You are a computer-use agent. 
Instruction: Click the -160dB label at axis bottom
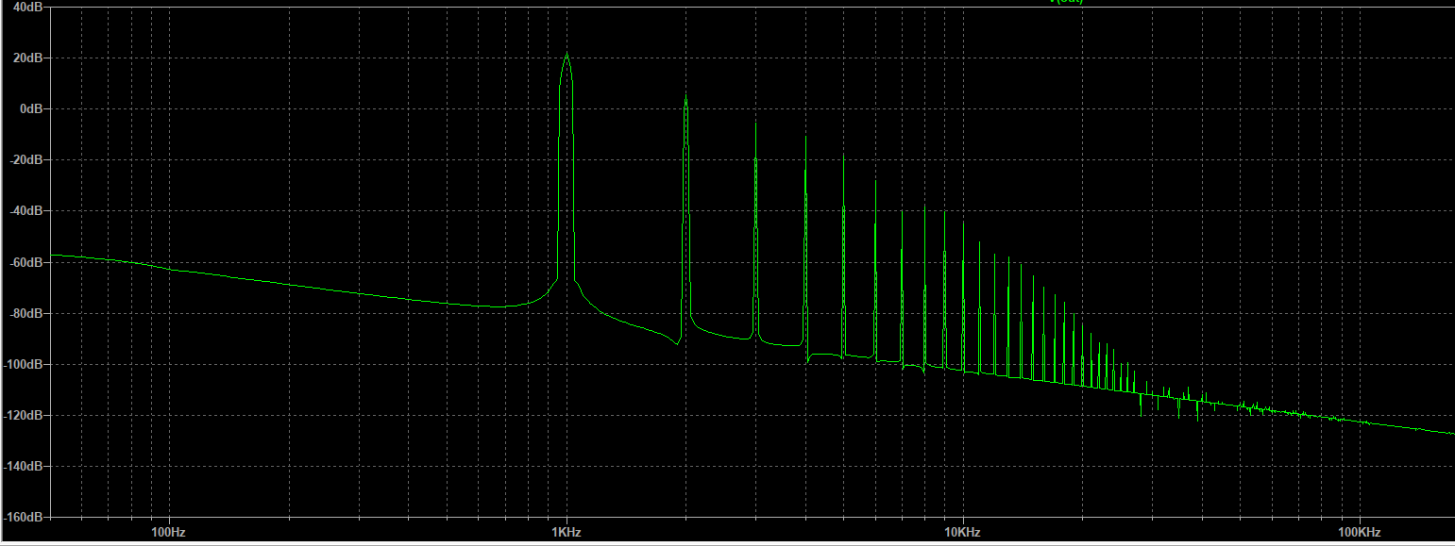pos(23,517)
